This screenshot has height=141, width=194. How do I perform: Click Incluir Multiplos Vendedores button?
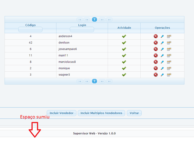[x=101, y=113]
